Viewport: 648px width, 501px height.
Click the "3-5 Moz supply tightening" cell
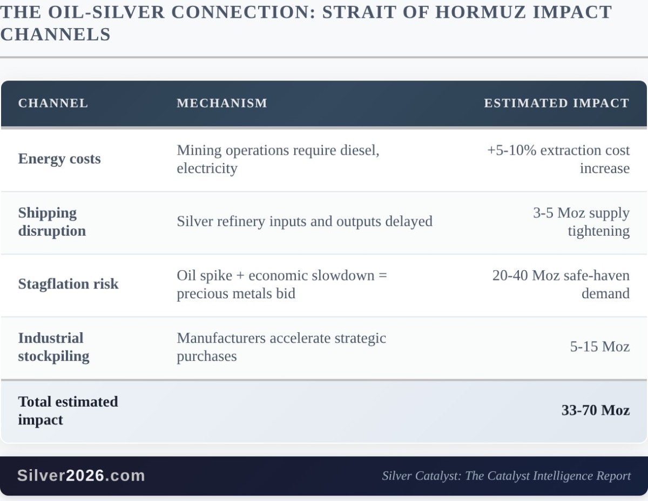[581, 222]
